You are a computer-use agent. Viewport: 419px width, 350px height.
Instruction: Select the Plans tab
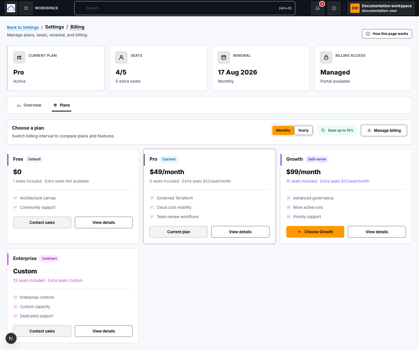coord(62,105)
